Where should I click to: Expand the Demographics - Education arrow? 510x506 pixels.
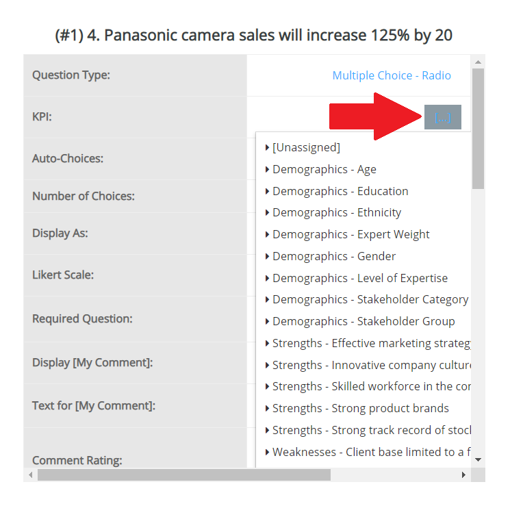(268, 191)
